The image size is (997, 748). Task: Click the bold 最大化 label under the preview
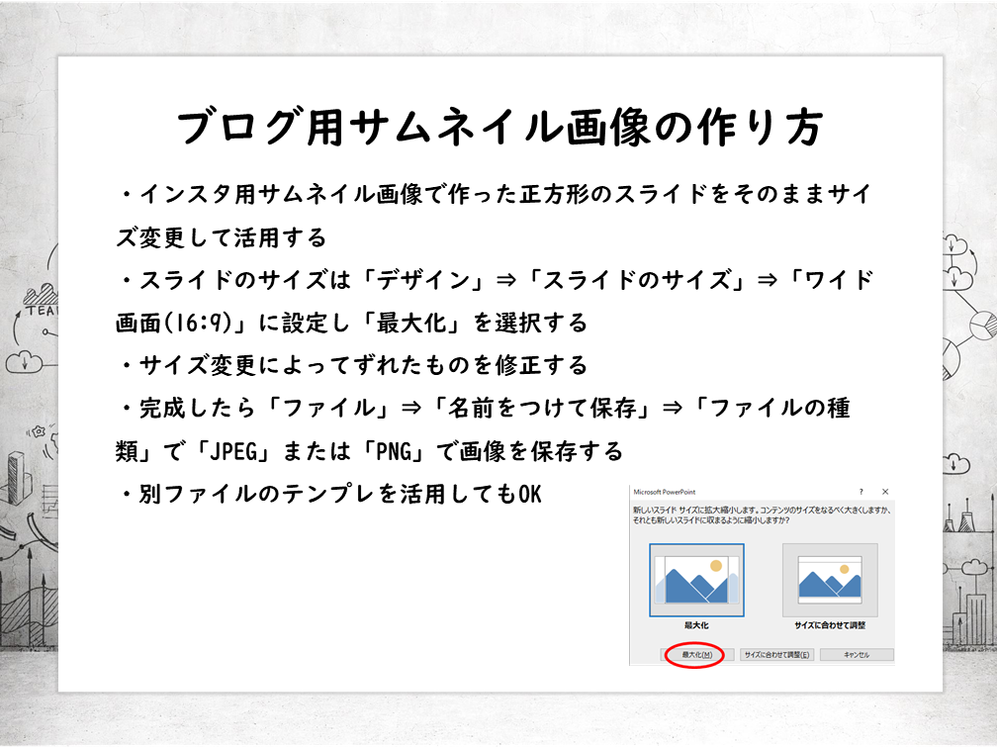pos(696,626)
